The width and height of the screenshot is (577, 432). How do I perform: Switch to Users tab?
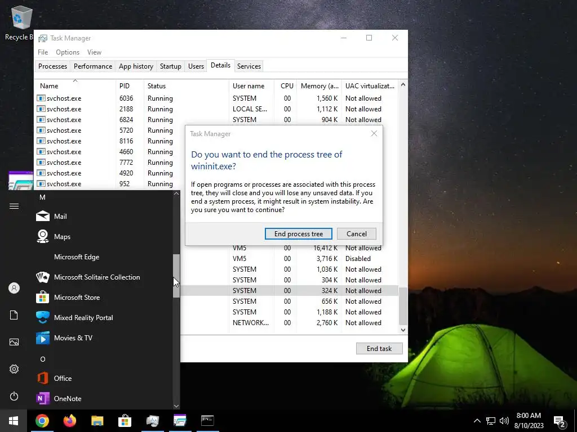coord(196,66)
